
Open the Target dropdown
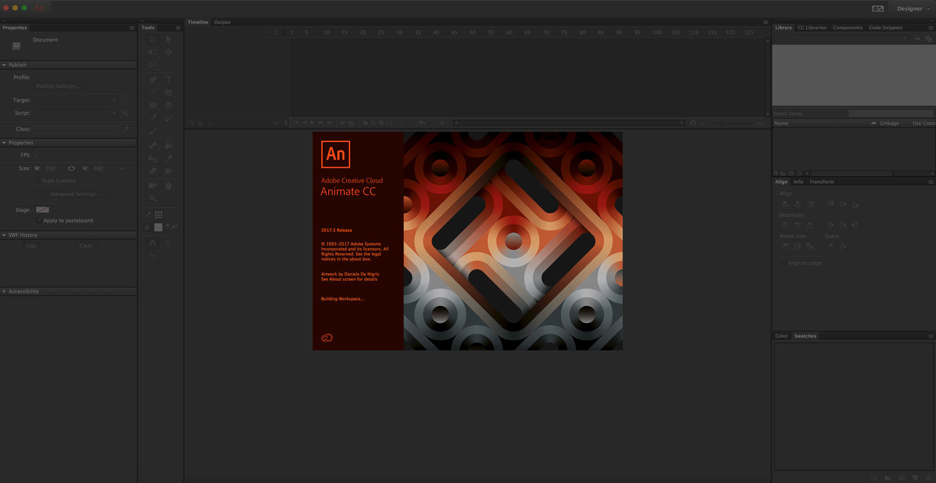tap(76, 100)
